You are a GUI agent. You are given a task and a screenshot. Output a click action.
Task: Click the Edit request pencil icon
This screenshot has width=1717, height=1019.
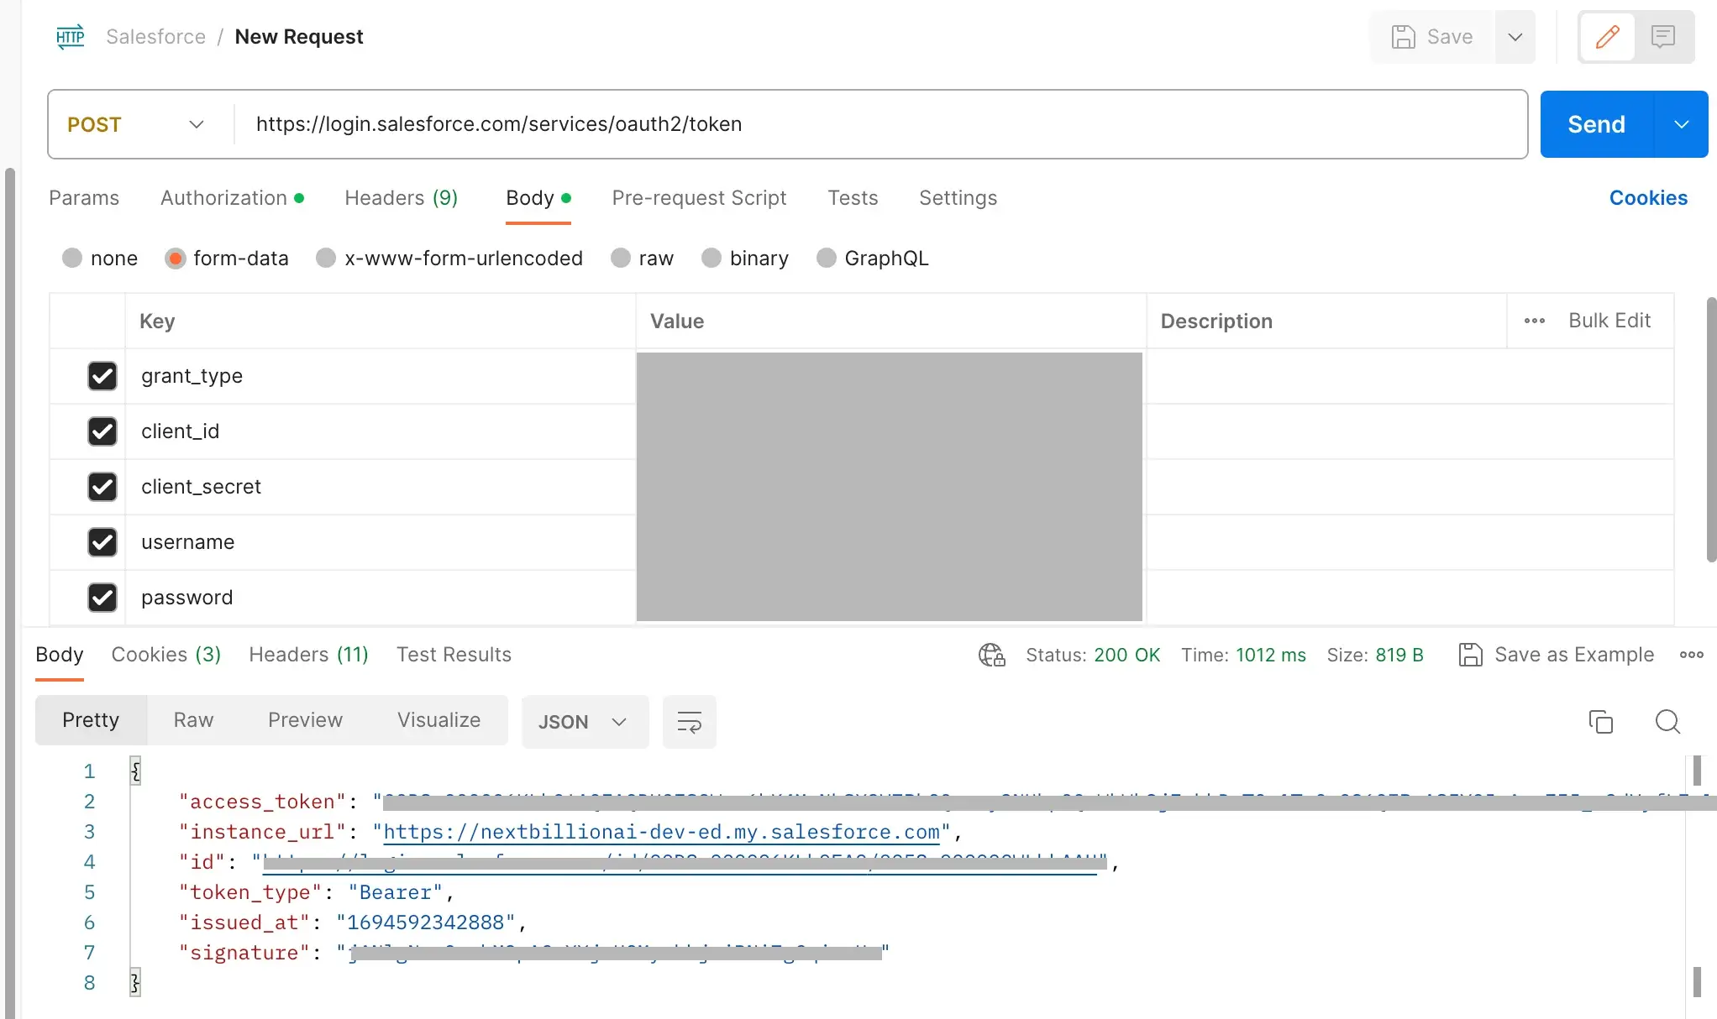pyautogui.click(x=1607, y=36)
